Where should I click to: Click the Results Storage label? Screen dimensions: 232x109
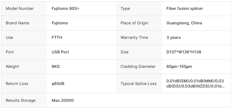21,100
